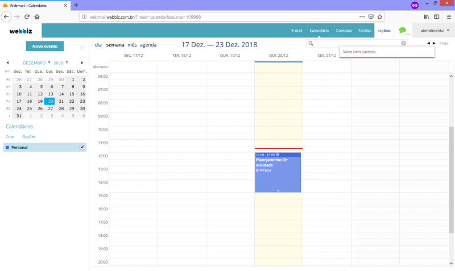The image size is (455, 271).
Task: Click the blue Personal calendar color swatch
Action: click(7, 148)
